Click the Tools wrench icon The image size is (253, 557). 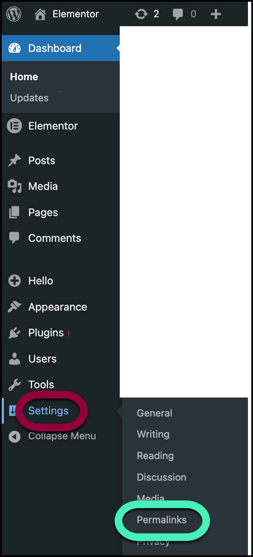[14, 384]
